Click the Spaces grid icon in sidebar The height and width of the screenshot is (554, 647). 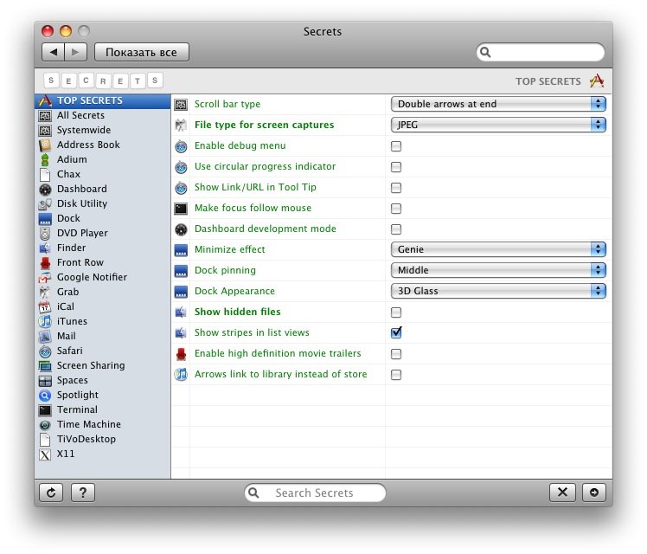tap(45, 381)
